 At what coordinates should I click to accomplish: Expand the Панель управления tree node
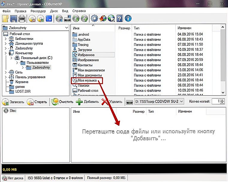pos(6,77)
